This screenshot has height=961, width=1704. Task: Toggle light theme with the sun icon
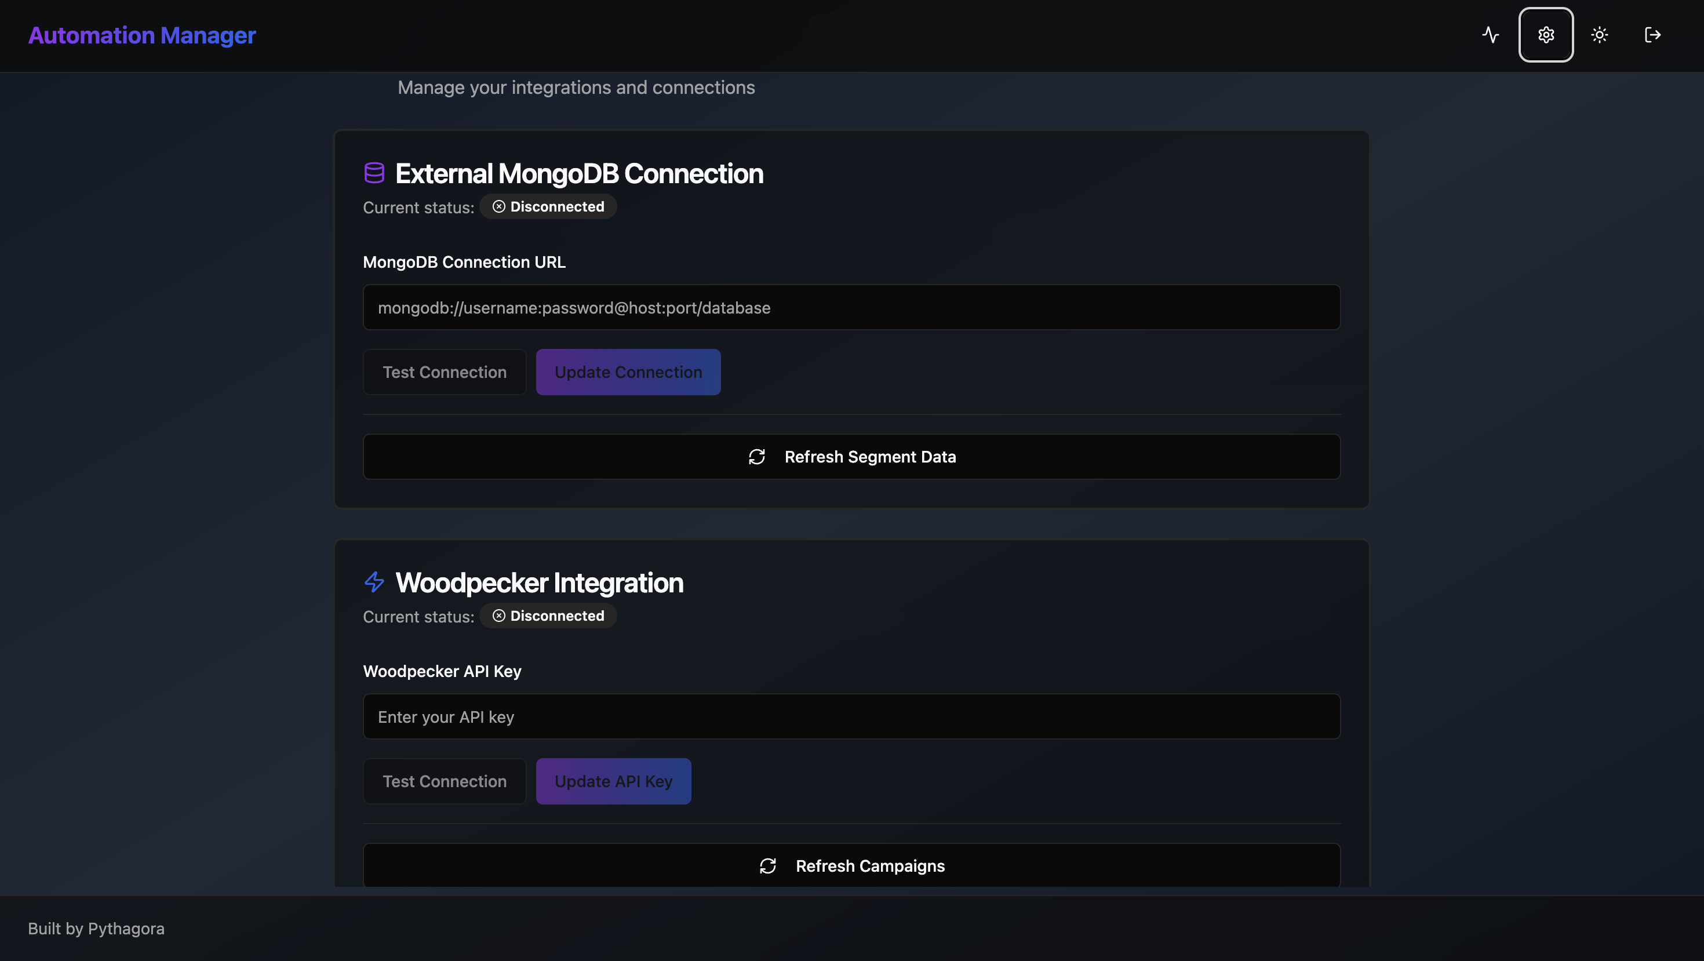pos(1600,35)
